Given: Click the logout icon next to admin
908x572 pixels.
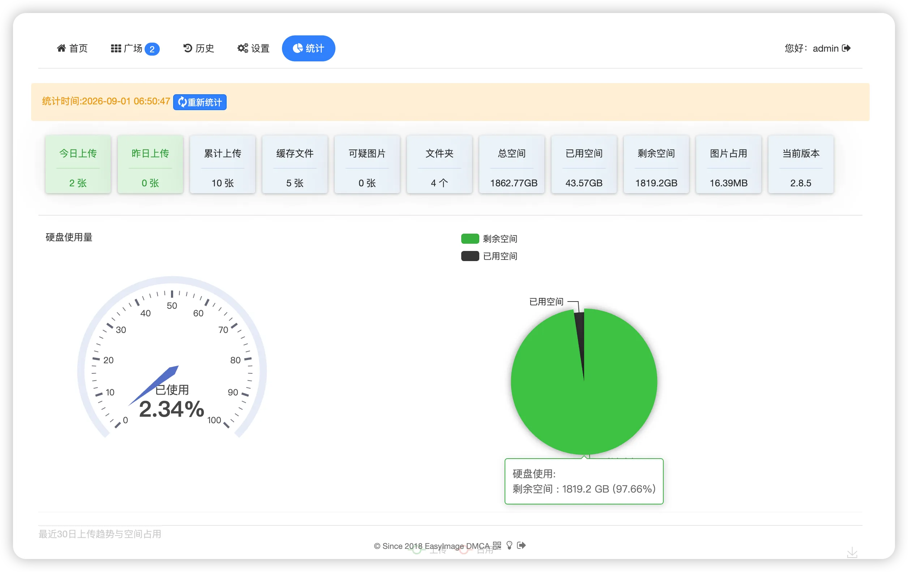Looking at the screenshot, I should pos(846,48).
